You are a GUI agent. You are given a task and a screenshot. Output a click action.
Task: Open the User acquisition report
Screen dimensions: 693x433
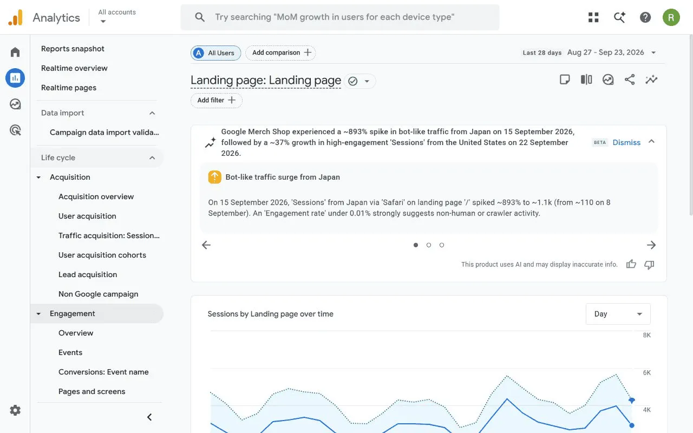(x=87, y=216)
